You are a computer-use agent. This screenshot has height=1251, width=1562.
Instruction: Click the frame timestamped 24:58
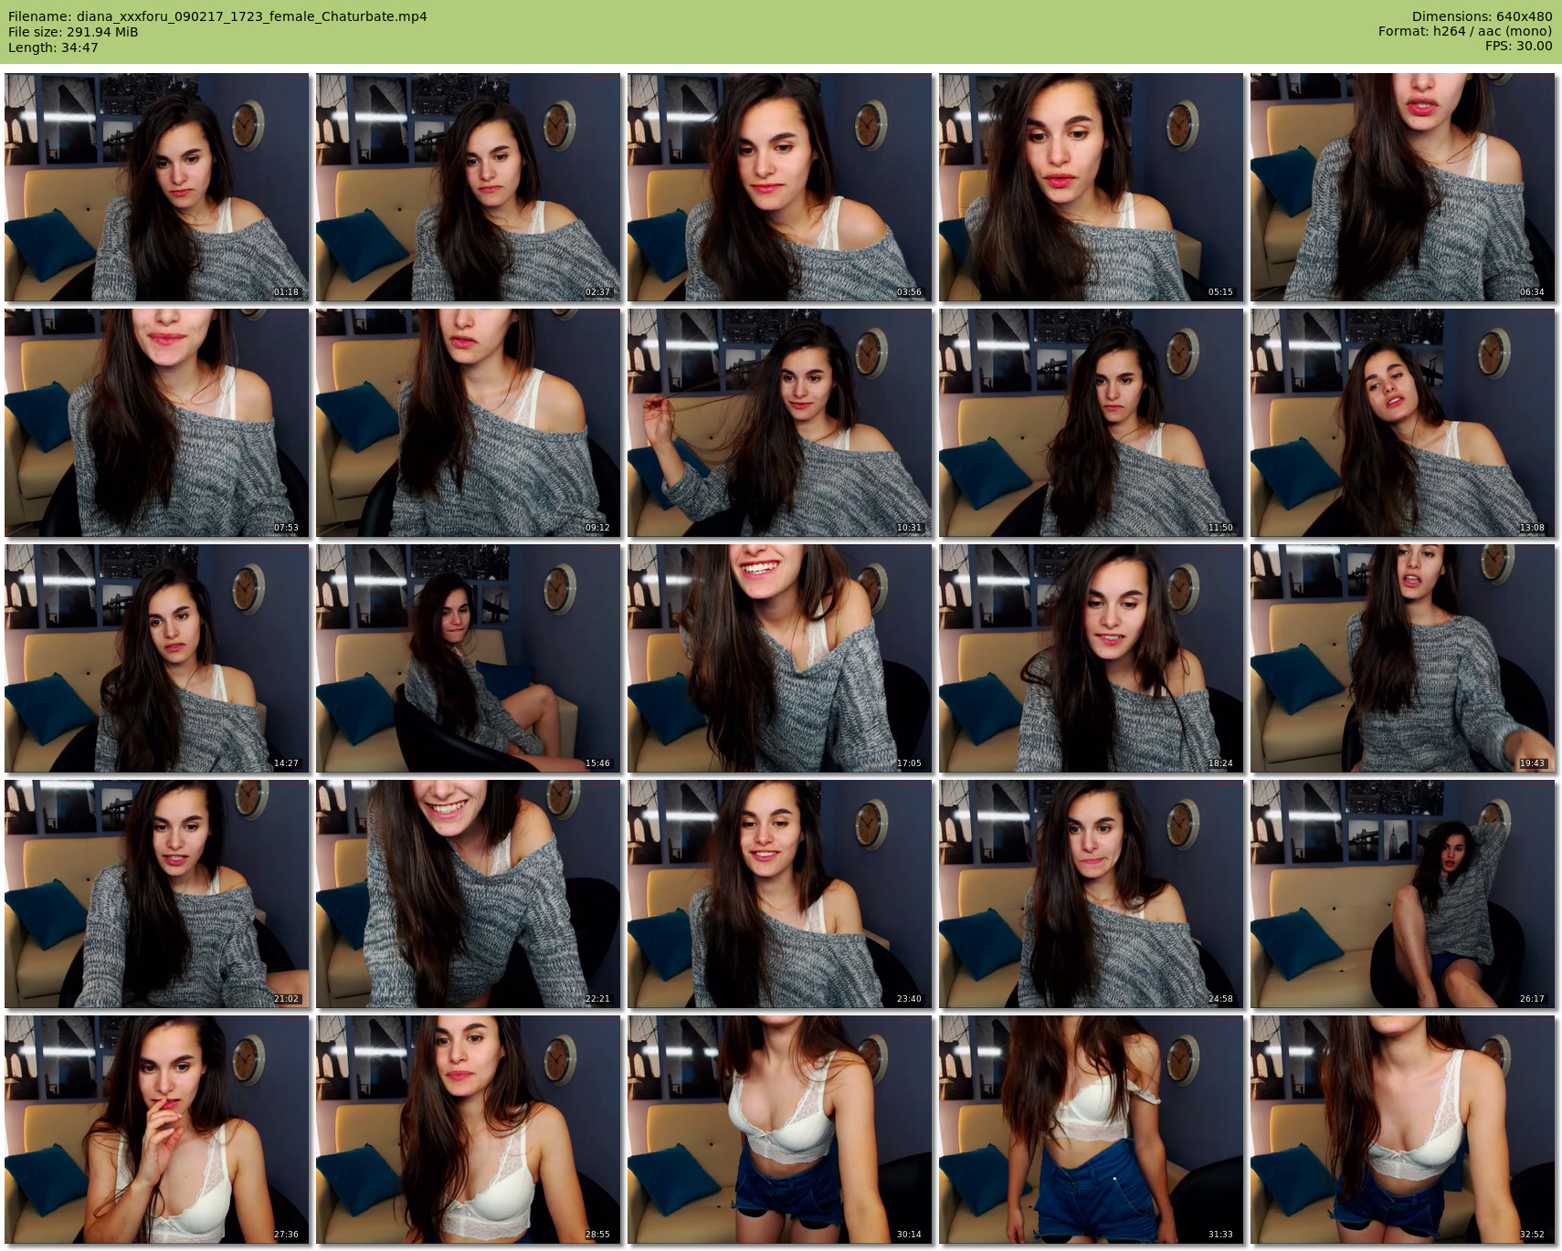[x=1092, y=894]
